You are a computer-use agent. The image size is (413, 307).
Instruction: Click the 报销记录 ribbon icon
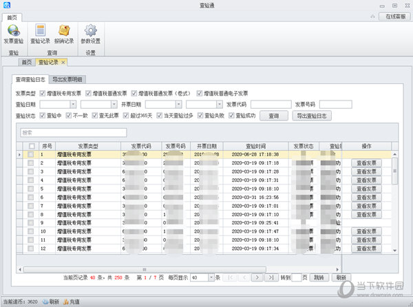(64, 33)
